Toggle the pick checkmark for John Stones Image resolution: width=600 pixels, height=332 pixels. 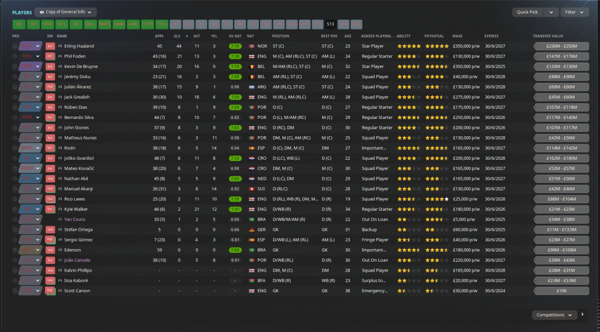(15, 127)
